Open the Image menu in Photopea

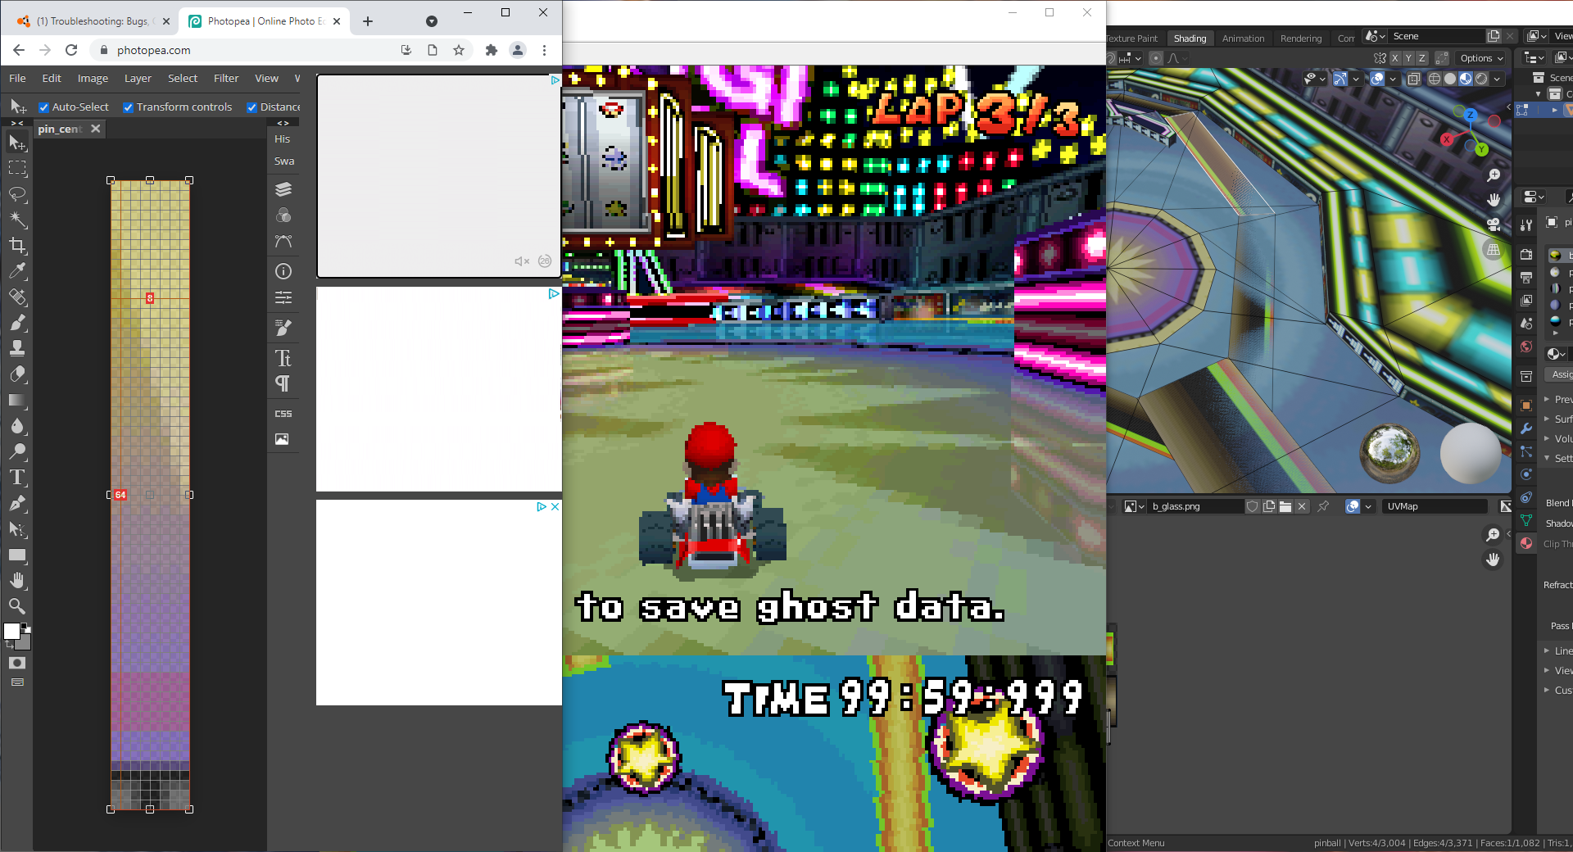(x=93, y=79)
